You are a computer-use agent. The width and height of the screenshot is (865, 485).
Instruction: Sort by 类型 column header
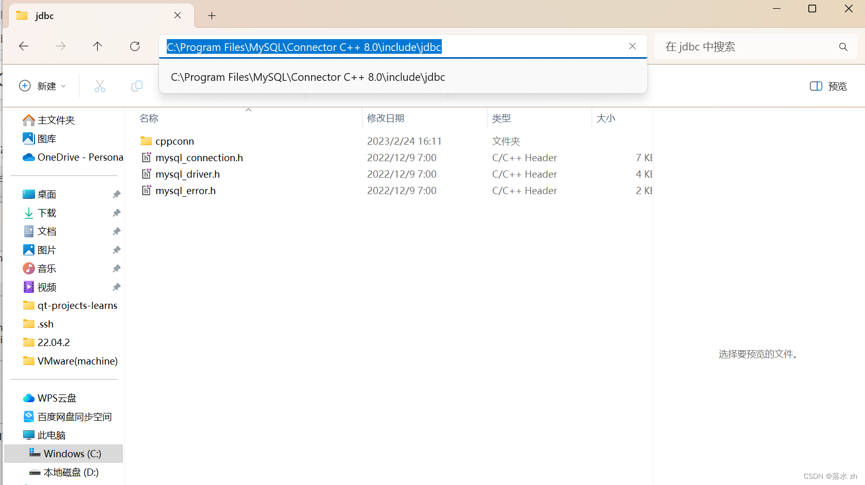501,118
